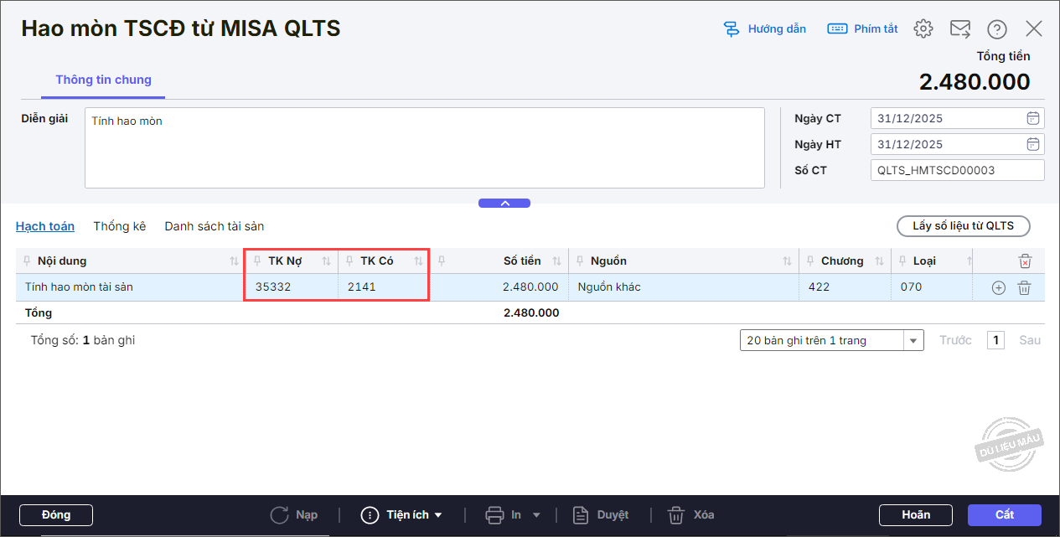Switch to Danh sách tài sản tab
The image size is (1060, 537).
[x=215, y=226]
